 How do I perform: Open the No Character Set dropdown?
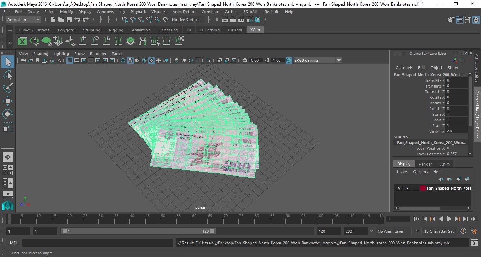click(x=439, y=231)
